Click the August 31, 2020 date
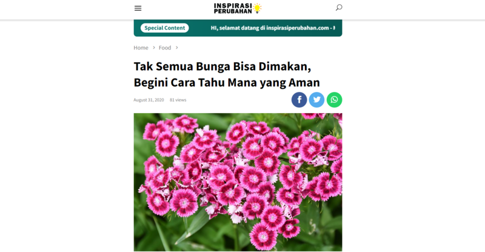This screenshot has width=485, height=252. pyautogui.click(x=149, y=100)
